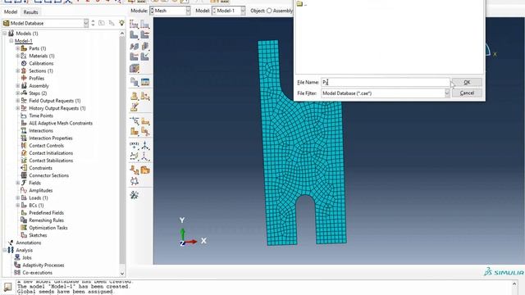
Task: Expand the Parts (1) node
Action: coord(18,48)
